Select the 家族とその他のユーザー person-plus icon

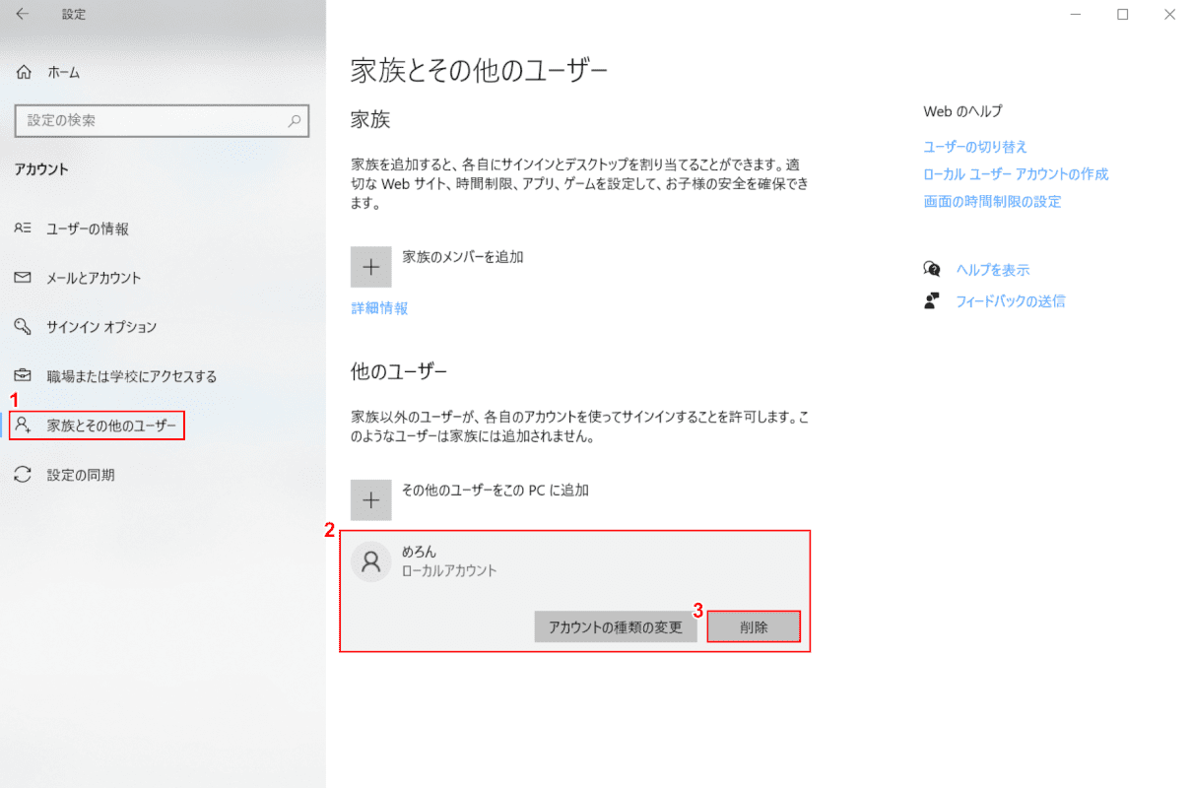24,426
